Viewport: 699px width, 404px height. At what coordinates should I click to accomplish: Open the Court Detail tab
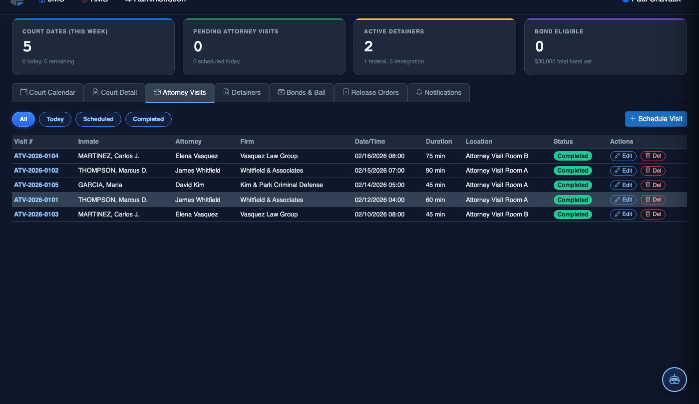pos(115,93)
